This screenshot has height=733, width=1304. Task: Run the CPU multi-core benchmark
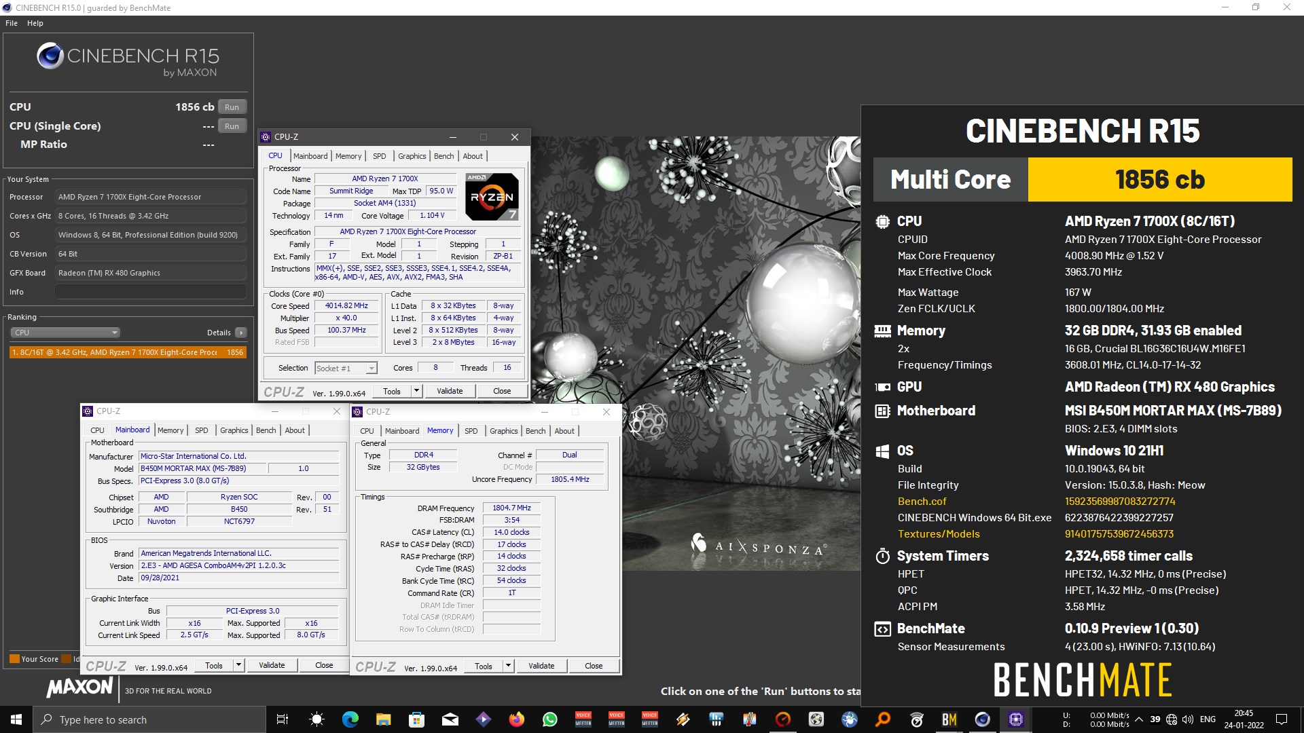point(232,107)
